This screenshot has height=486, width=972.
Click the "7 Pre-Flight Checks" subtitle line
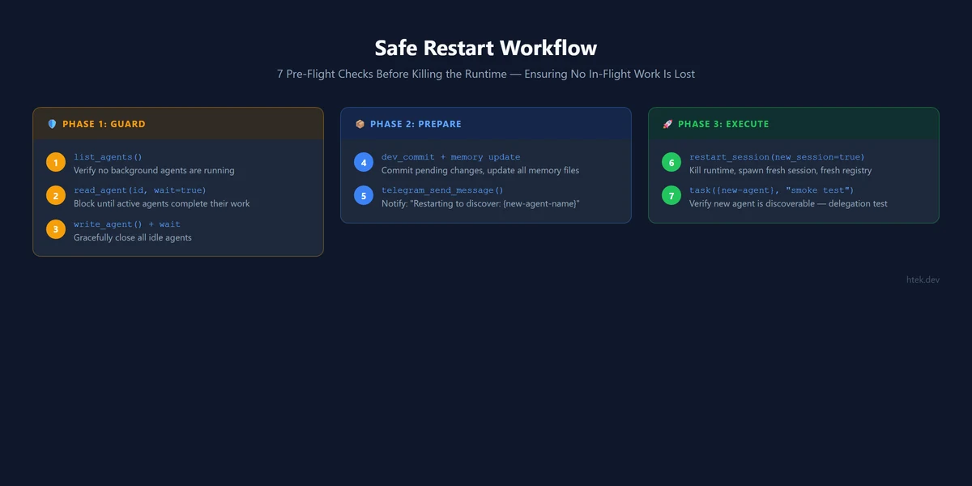[x=486, y=74]
